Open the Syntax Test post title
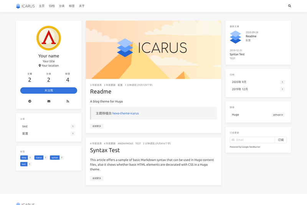Screen dimensions: 307x205 [105, 150]
